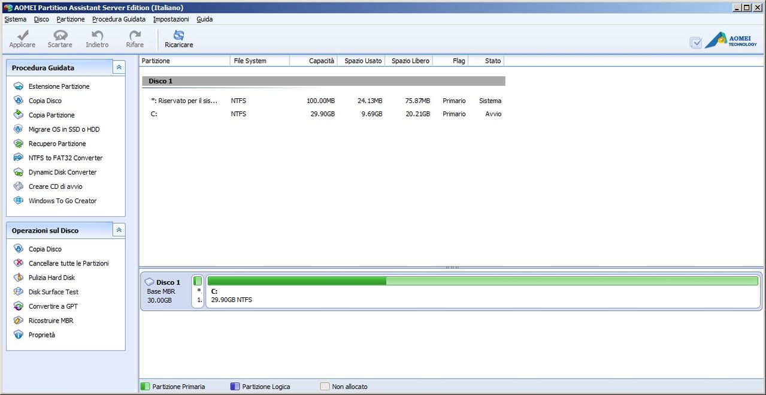Open the Guida menu
This screenshot has width=766, height=395.
204,19
